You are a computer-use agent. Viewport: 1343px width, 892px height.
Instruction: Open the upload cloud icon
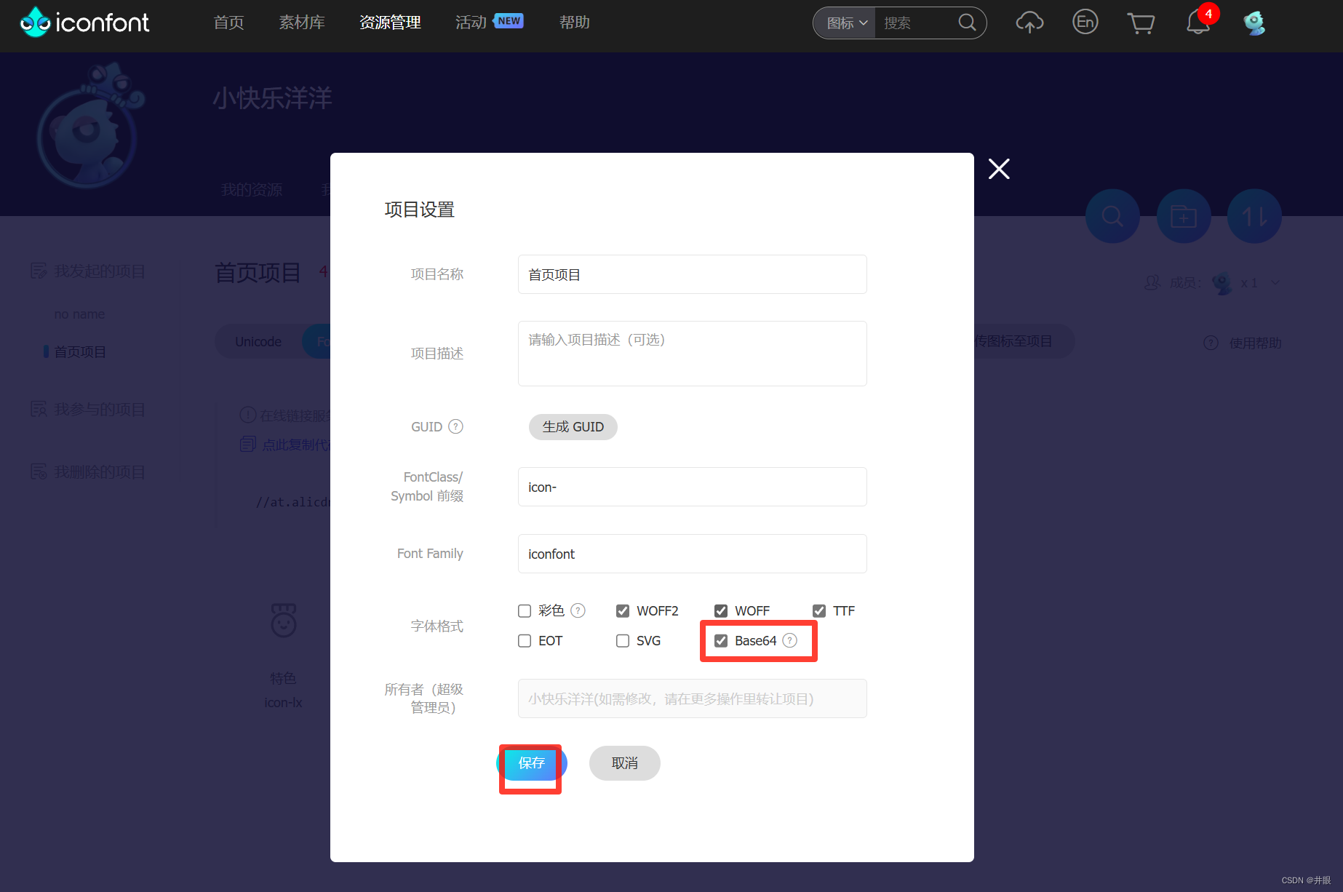pyautogui.click(x=1029, y=23)
